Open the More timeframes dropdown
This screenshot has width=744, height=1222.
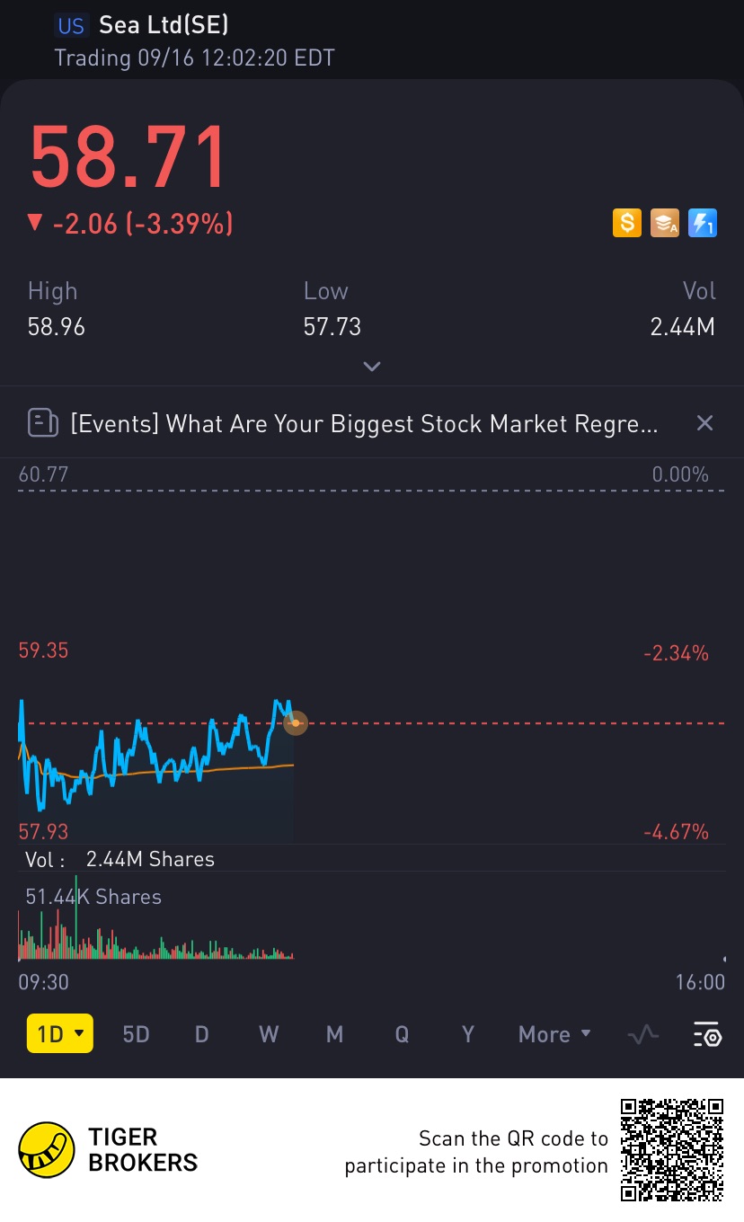(x=554, y=1034)
